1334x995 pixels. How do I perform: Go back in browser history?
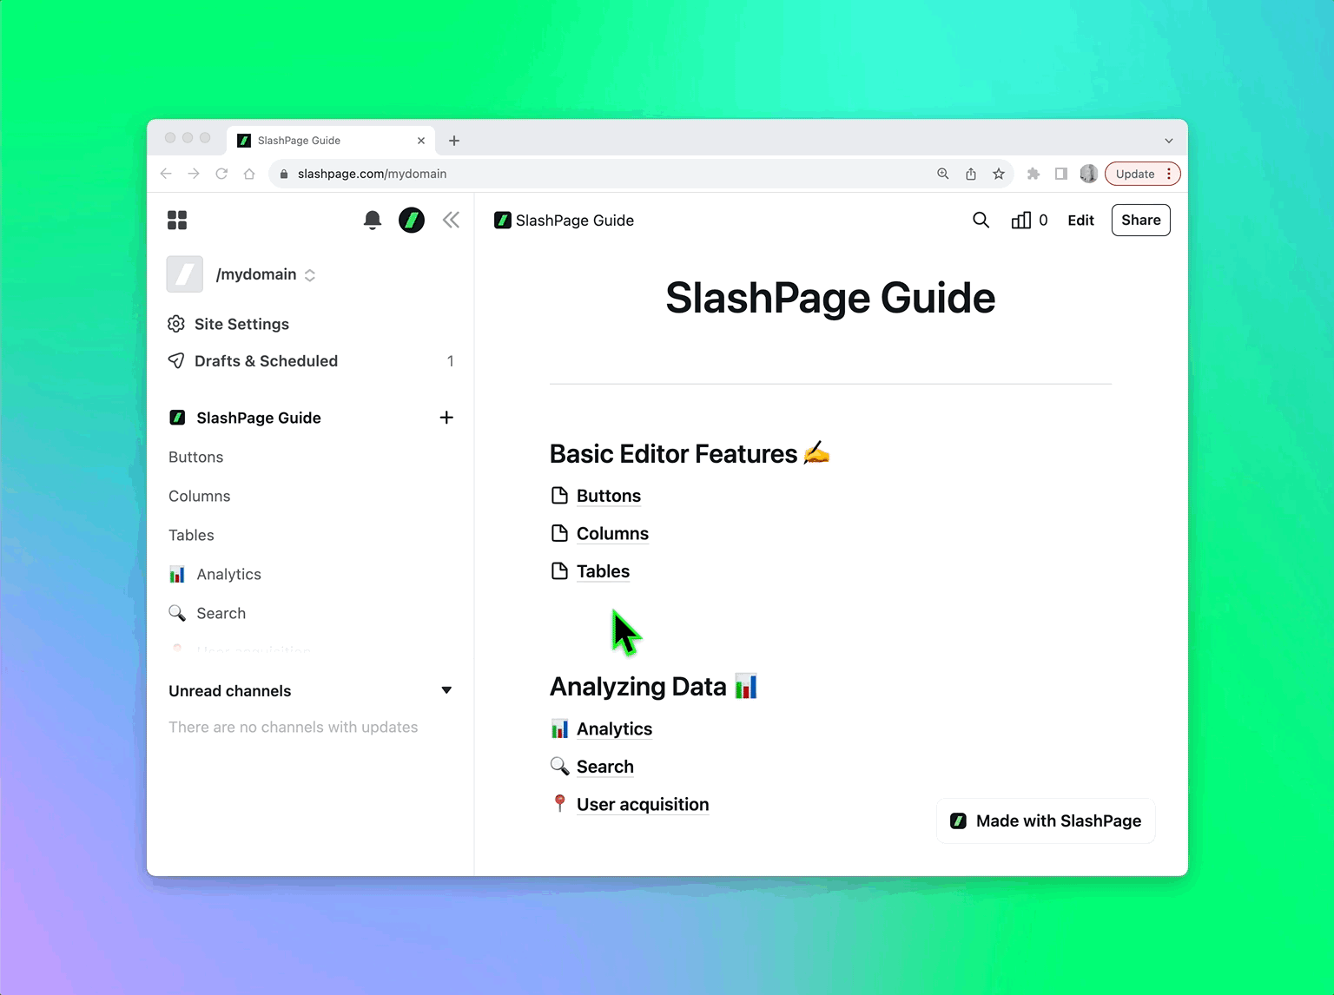coord(166,174)
